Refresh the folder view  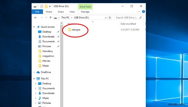pos(110,18)
